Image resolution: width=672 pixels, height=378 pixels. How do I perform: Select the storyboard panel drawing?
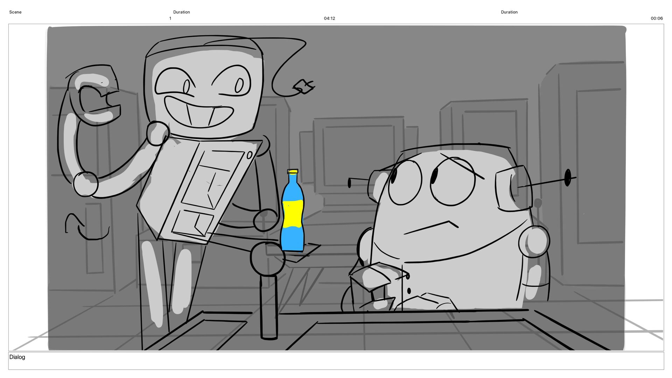(336, 187)
